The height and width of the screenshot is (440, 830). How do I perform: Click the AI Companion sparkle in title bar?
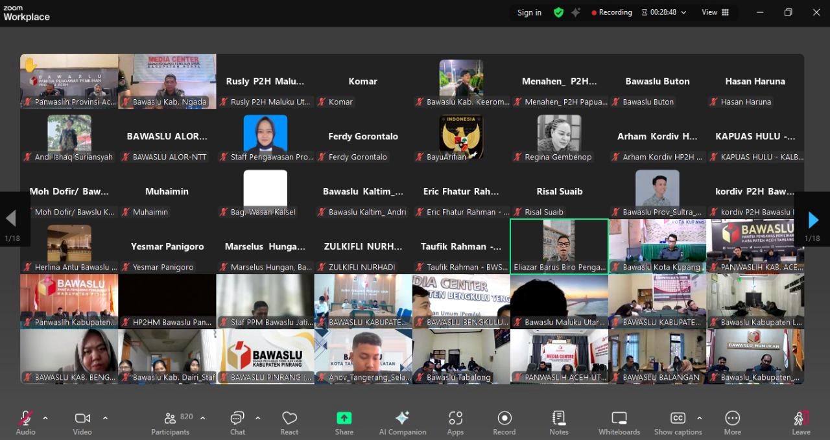click(x=575, y=12)
